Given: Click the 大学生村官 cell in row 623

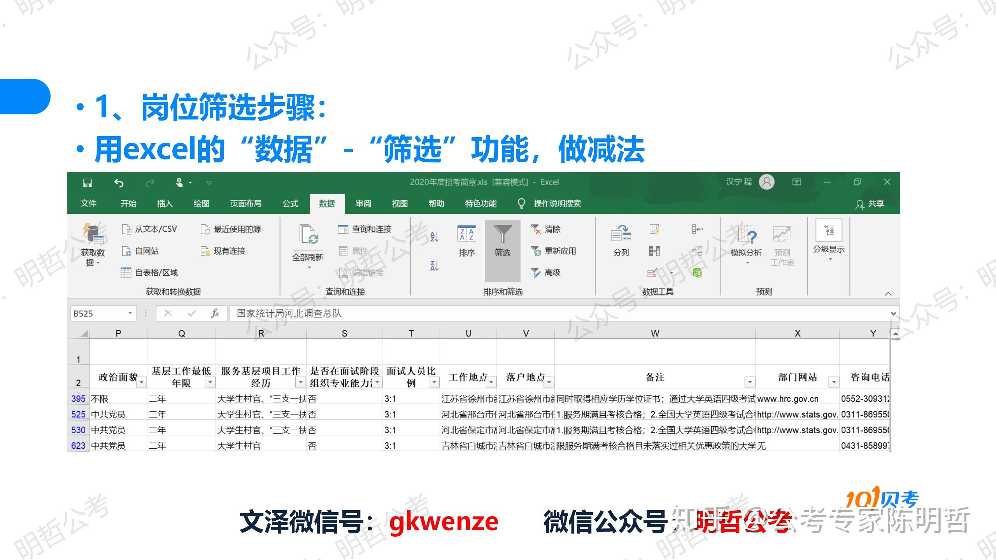Looking at the screenshot, I should point(261,446).
